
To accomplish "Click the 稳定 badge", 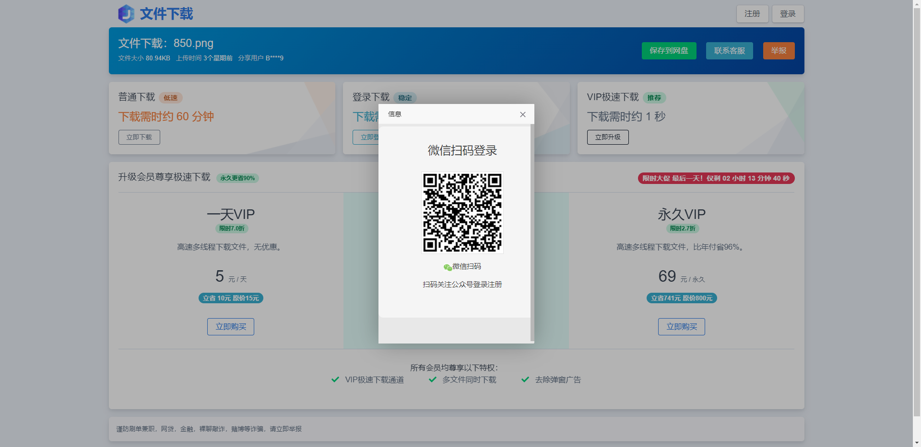I will coord(405,98).
